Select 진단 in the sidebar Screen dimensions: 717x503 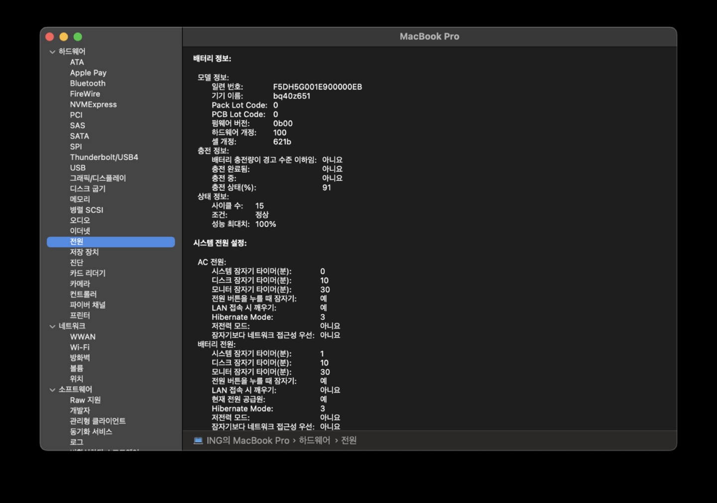pyautogui.click(x=76, y=262)
